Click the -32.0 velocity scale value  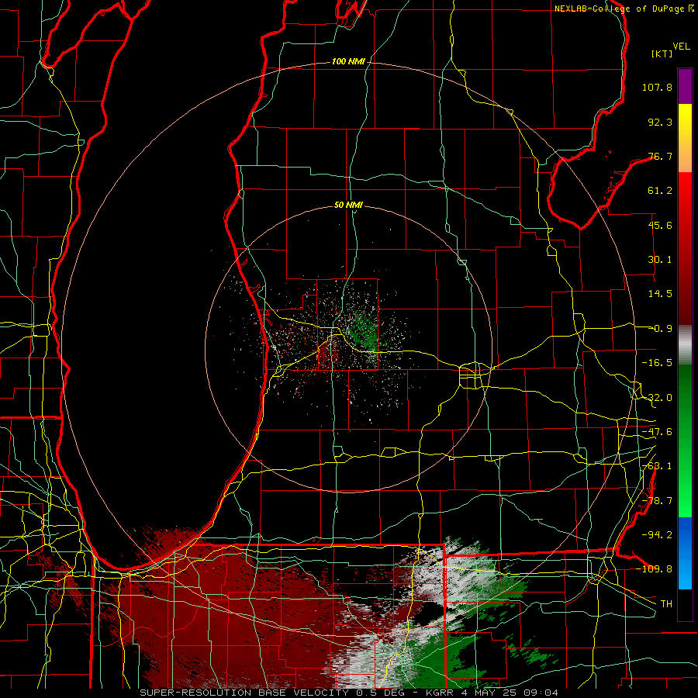[x=657, y=398]
